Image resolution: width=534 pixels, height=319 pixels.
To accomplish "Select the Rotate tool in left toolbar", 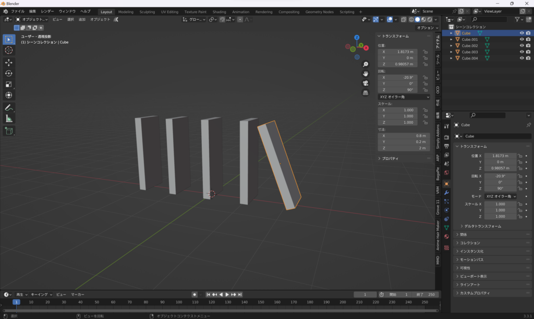I will 9,73.
